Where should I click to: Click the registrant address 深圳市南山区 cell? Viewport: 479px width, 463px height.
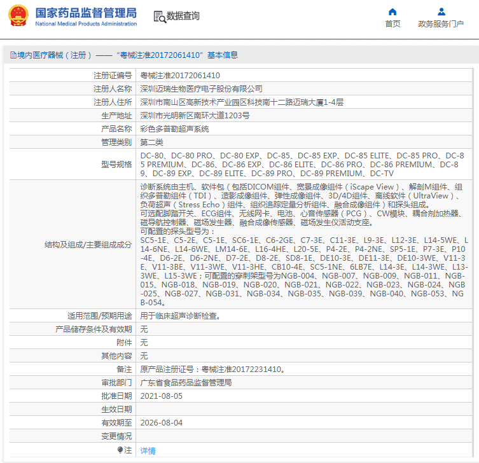pos(242,102)
